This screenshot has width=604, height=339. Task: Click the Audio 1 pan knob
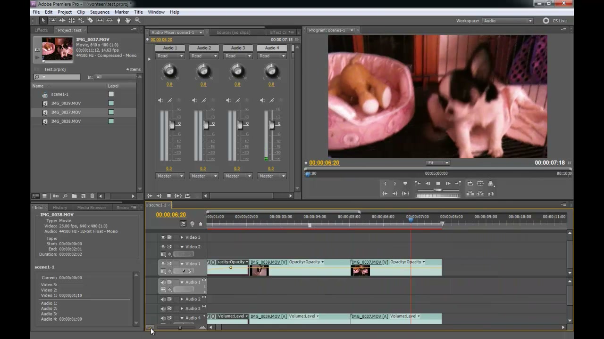tap(169, 71)
